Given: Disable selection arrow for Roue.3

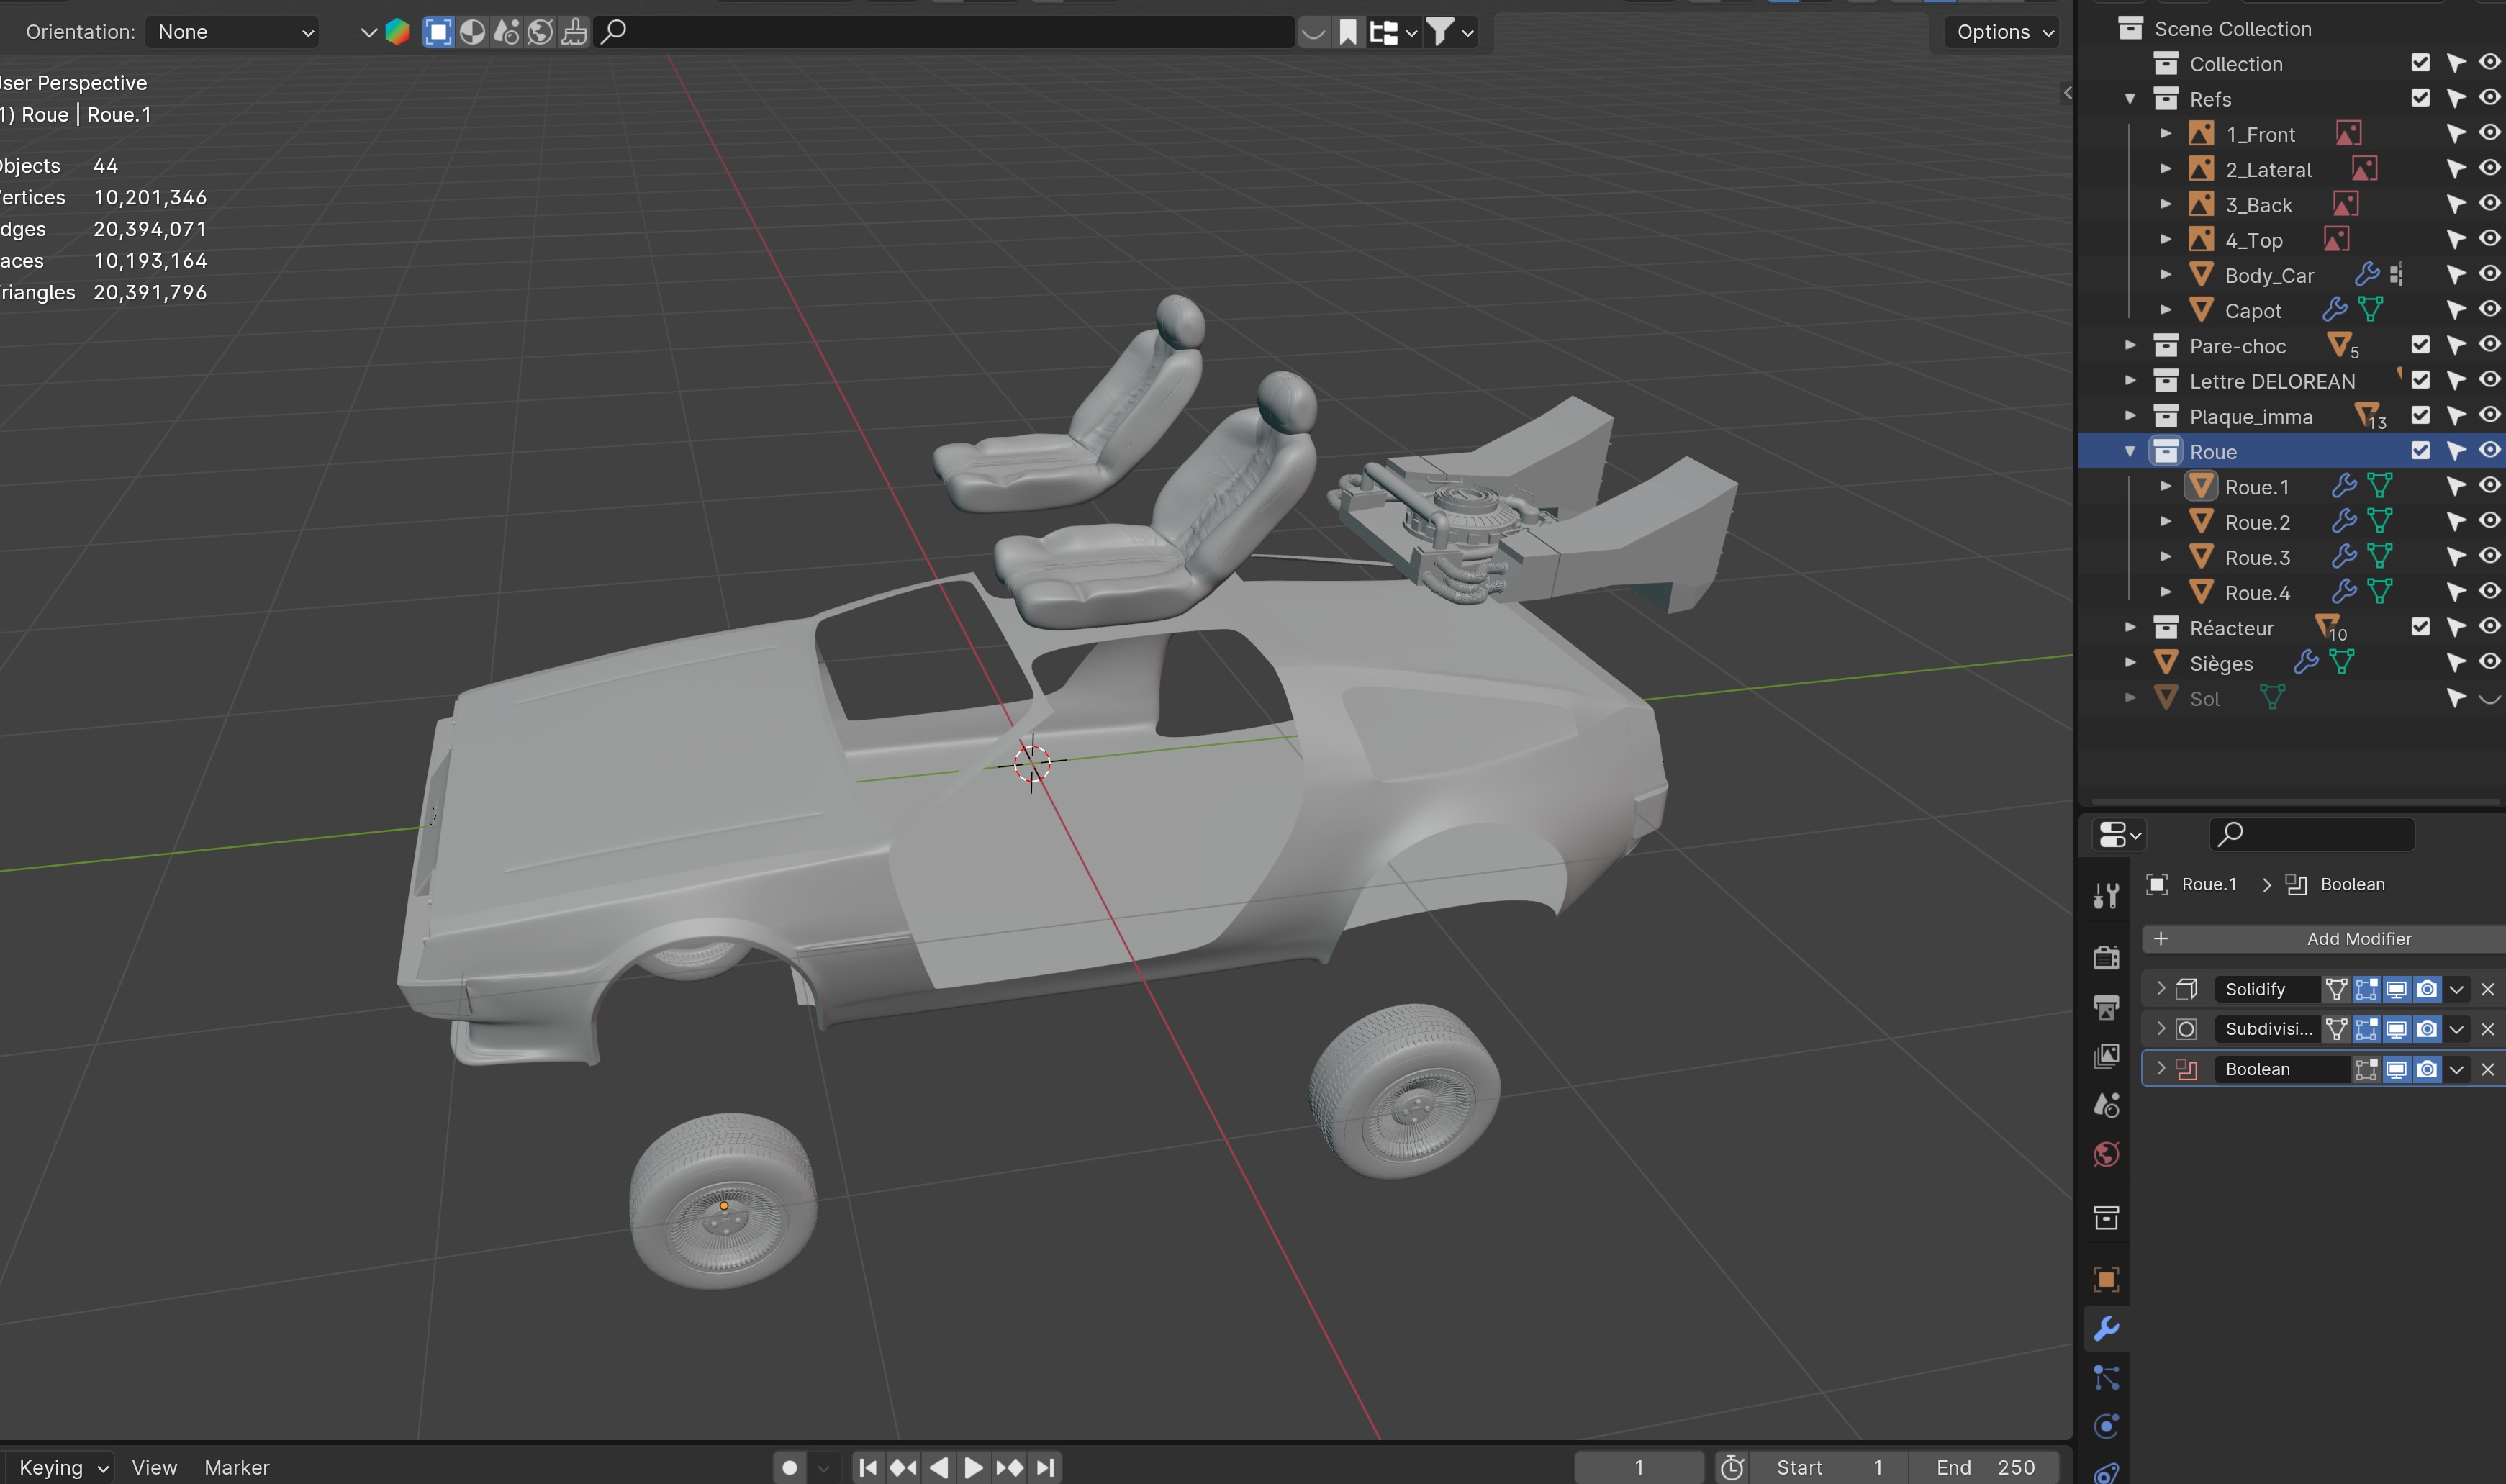Looking at the screenshot, I should (x=2456, y=557).
